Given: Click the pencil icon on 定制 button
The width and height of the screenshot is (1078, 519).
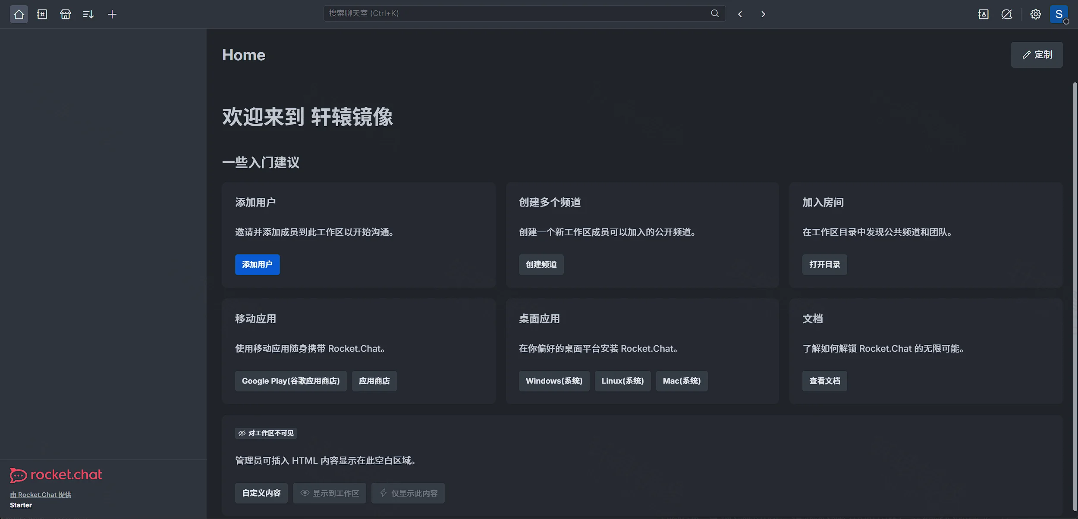Looking at the screenshot, I should 1027,55.
